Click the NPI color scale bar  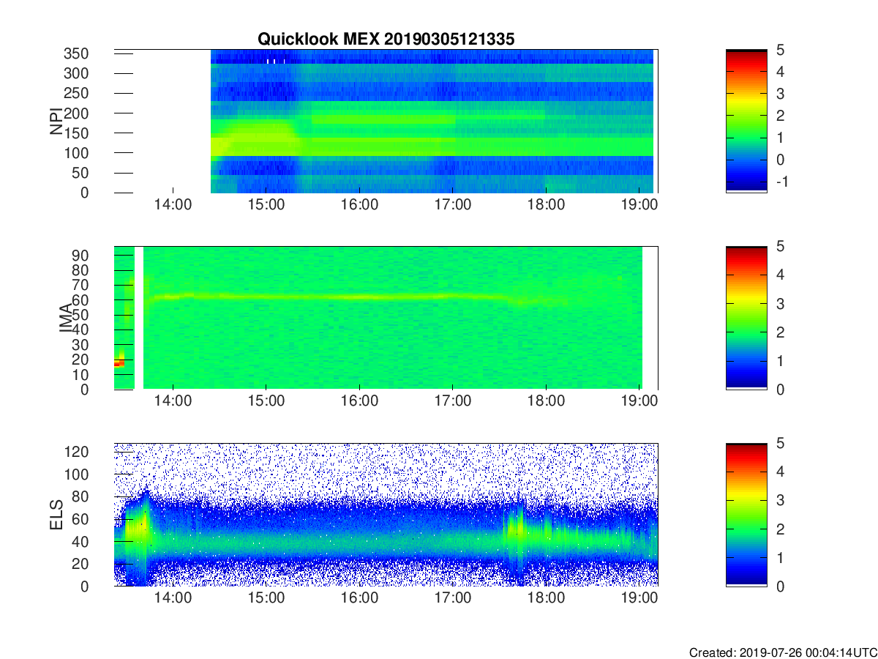746,121
